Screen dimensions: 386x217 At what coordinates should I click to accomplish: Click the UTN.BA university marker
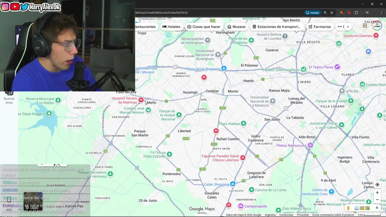point(342,91)
